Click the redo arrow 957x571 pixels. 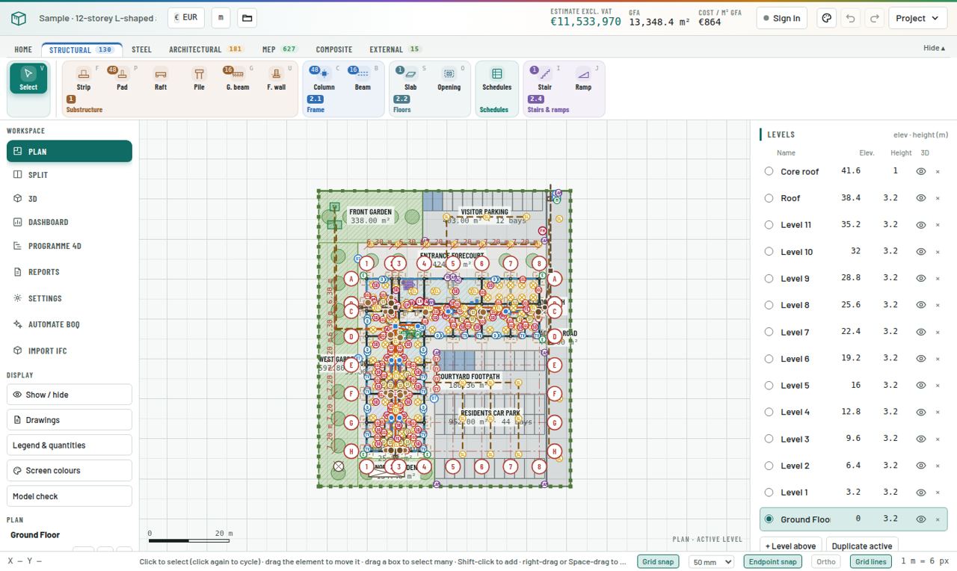point(874,18)
